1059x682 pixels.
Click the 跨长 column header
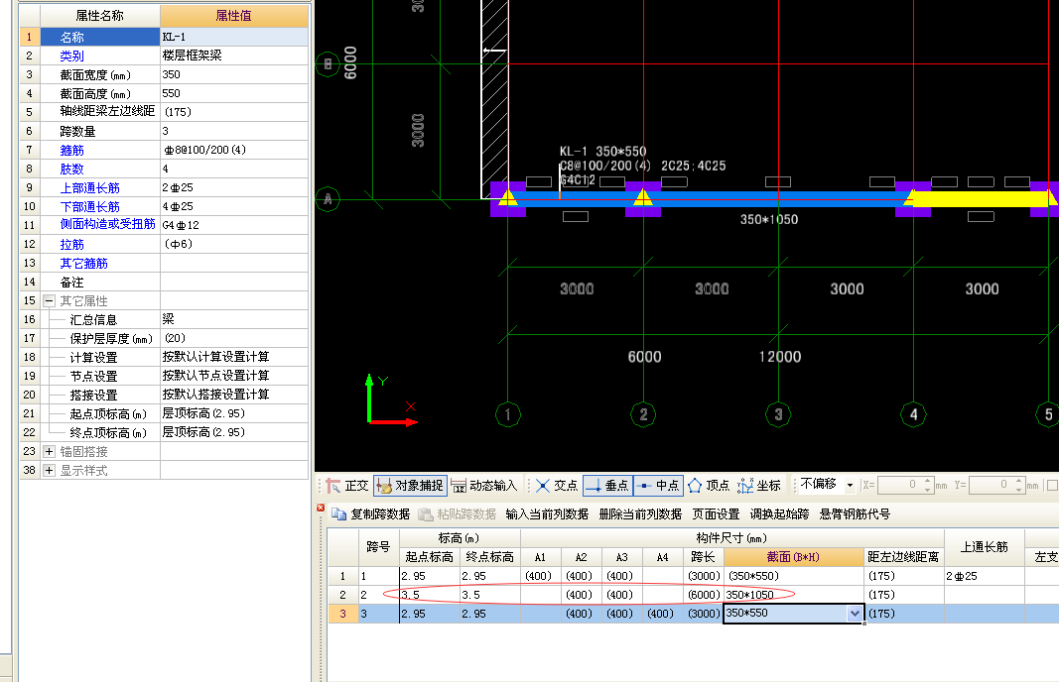(703, 557)
